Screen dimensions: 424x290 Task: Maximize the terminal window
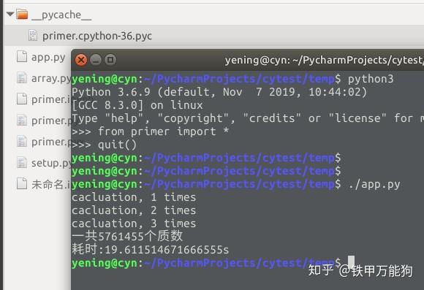pos(110,60)
